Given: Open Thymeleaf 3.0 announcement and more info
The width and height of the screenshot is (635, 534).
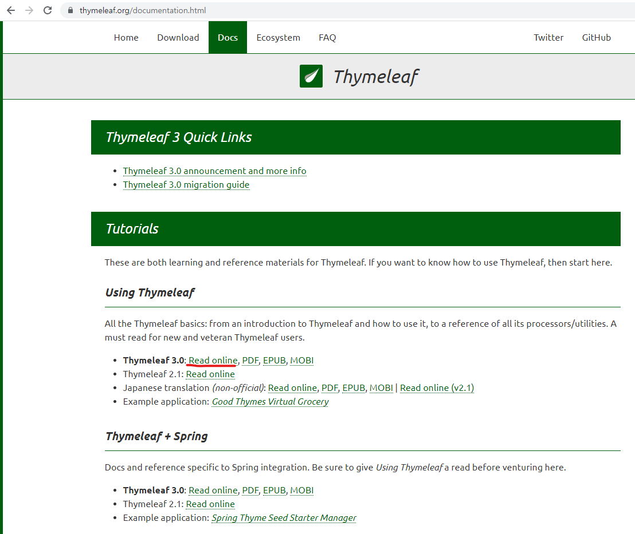Looking at the screenshot, I should click(215, 171).
